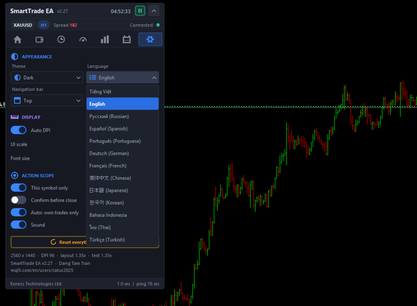Choose Français (French) language
The image size is (417, 306).
click(123, 166)
